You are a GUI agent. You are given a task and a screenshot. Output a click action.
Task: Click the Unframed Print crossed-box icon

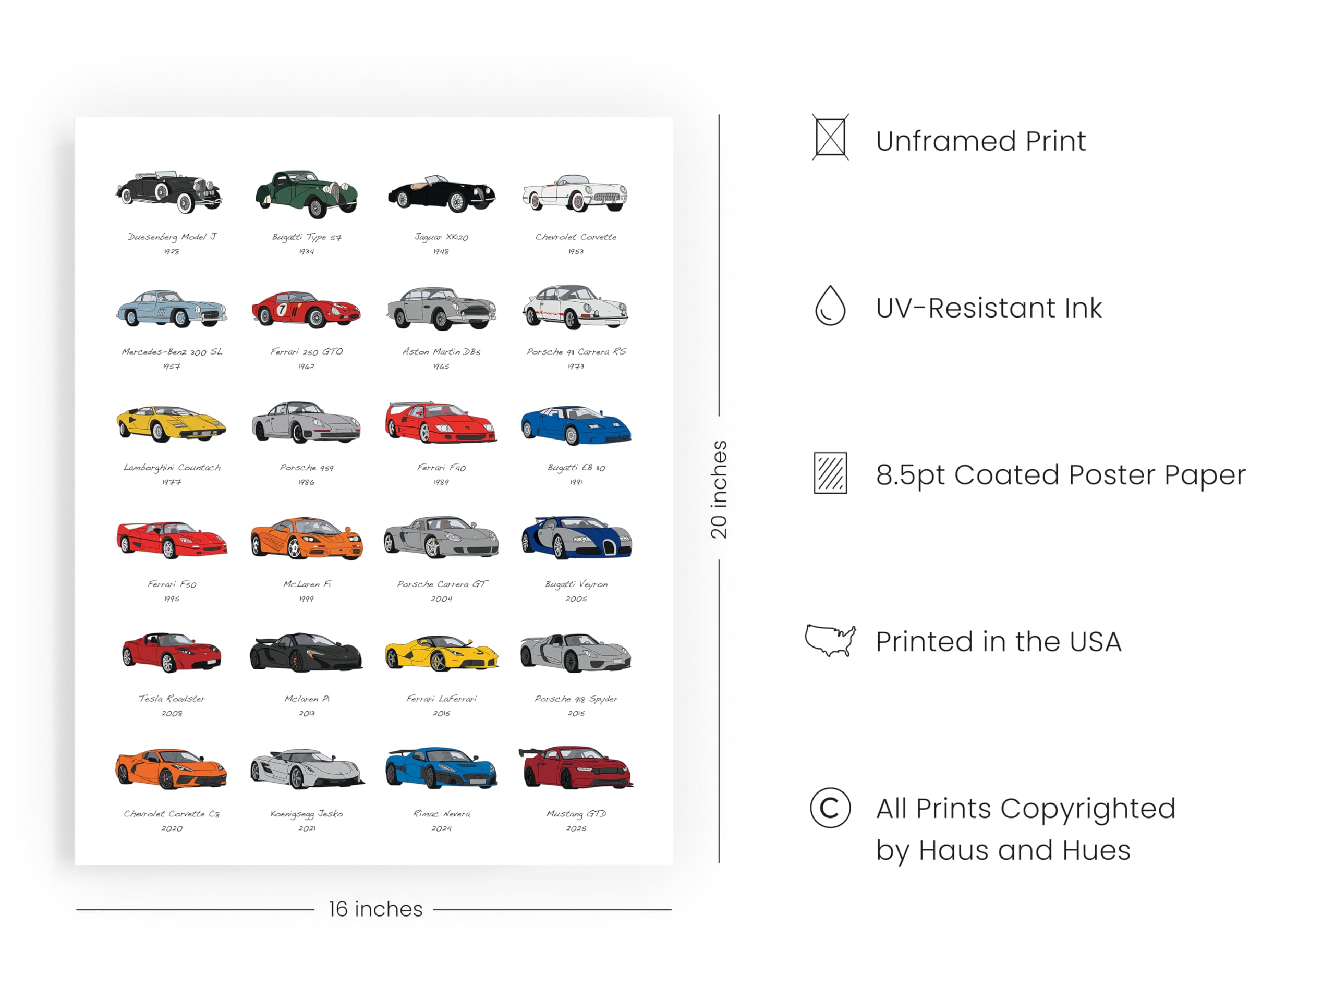[830, 138]
